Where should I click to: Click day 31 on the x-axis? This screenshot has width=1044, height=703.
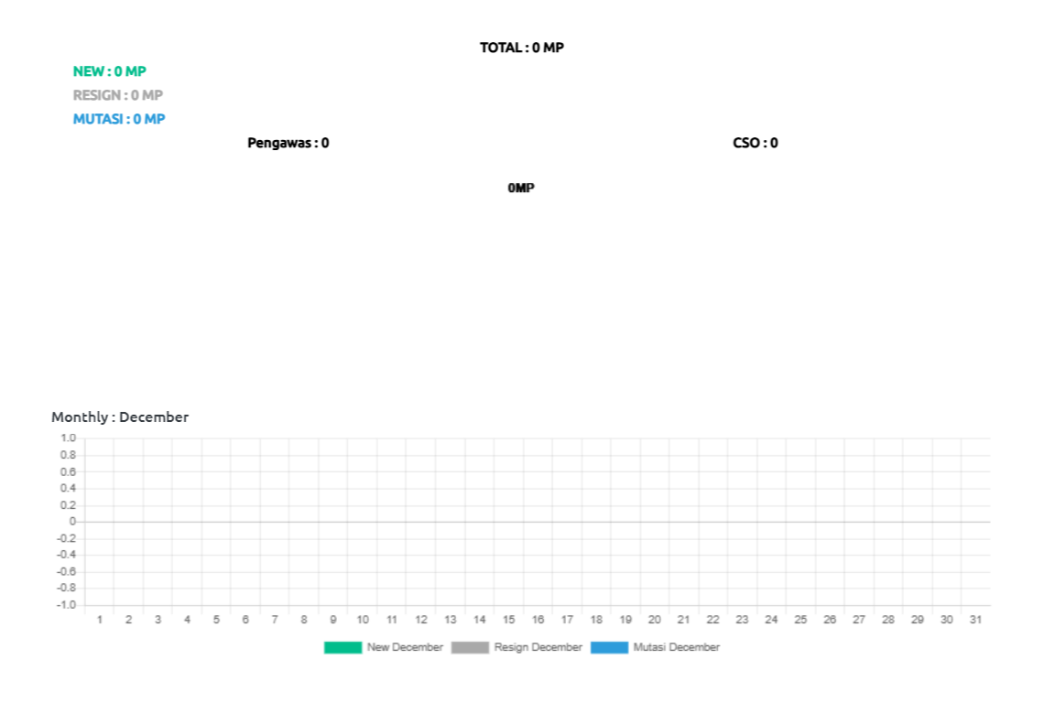coord(975,620)
